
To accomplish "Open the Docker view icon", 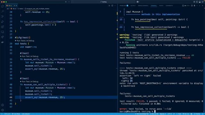I will click(x=3, y=42).
